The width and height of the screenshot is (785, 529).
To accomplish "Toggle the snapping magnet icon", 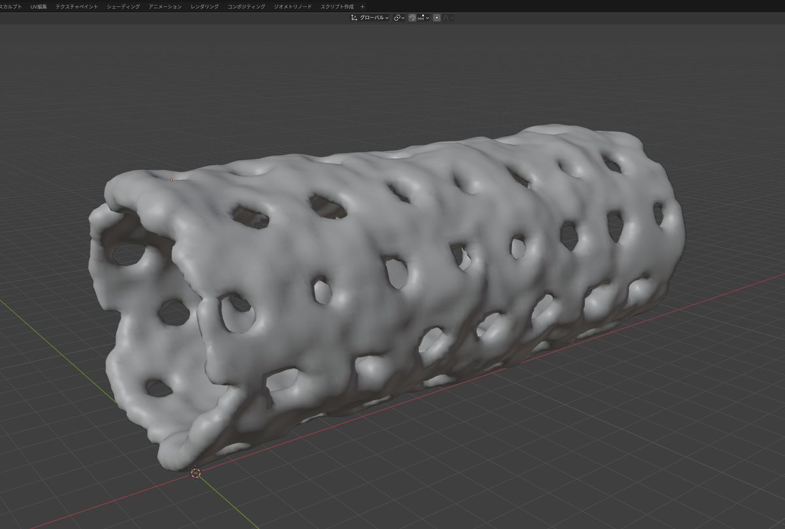I will point(412,18).
